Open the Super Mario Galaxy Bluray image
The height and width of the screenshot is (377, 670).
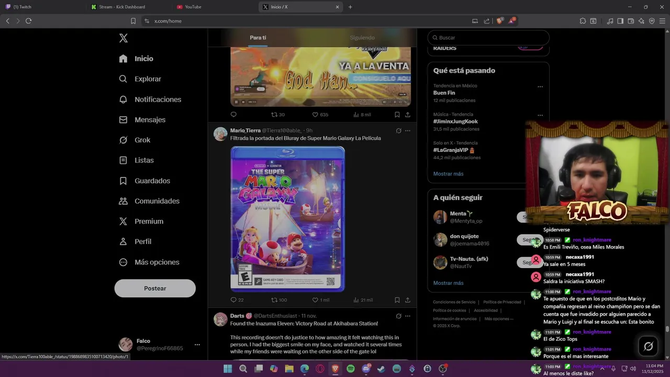(287, 219)
